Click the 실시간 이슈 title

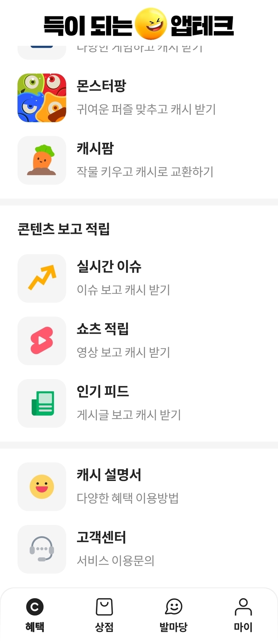coord(109,266)
